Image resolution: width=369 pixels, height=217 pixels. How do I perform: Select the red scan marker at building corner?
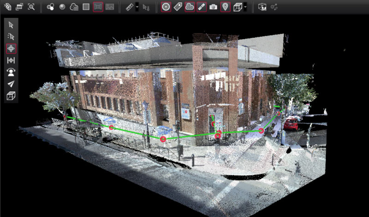pyautogui.click(x=218, y=136)
